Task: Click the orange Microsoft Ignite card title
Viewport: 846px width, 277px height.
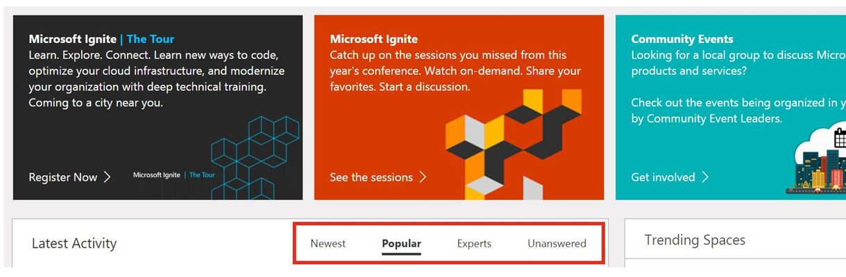Action: click(373, 39)
